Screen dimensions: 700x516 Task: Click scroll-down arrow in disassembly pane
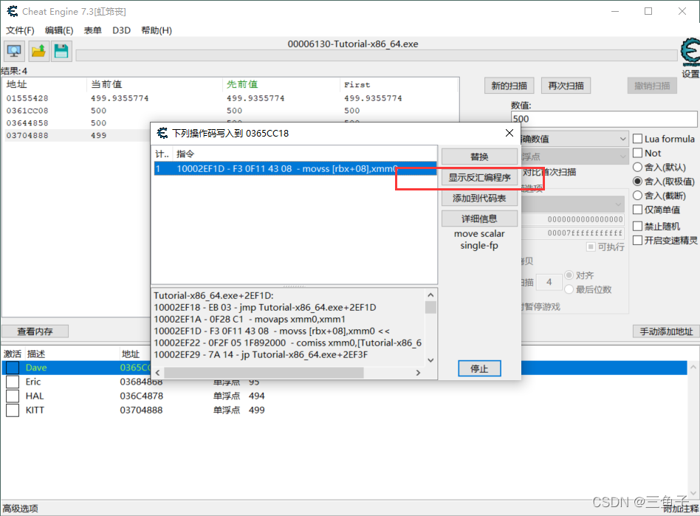[x=430, y=360]
